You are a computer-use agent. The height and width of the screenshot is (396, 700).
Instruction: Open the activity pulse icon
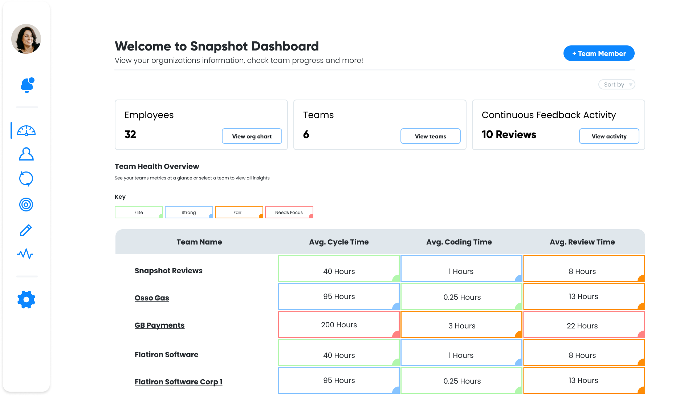(x=26, y=255)
